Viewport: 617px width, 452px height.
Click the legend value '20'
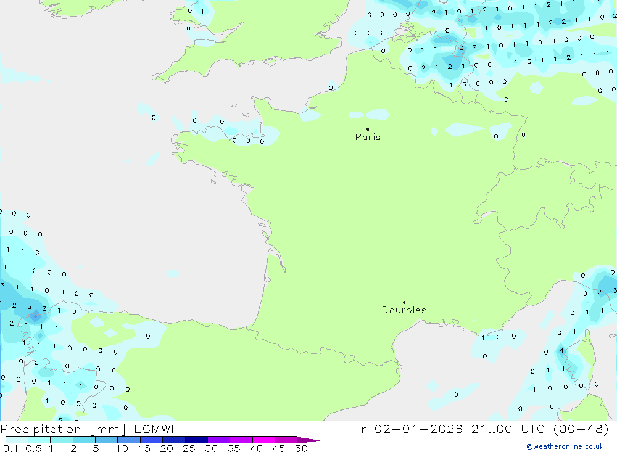pos(167,448)
